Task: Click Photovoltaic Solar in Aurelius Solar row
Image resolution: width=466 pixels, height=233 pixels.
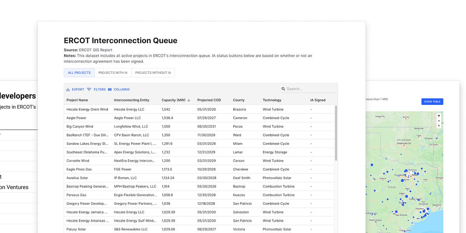Action: [x=277, y=178]
